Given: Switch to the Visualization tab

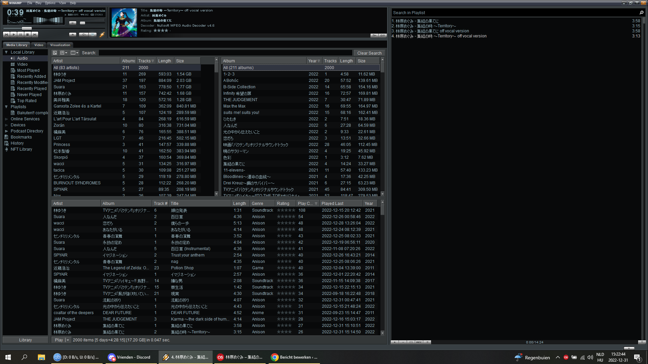Looking at the screenshot, I should (60, 45).
